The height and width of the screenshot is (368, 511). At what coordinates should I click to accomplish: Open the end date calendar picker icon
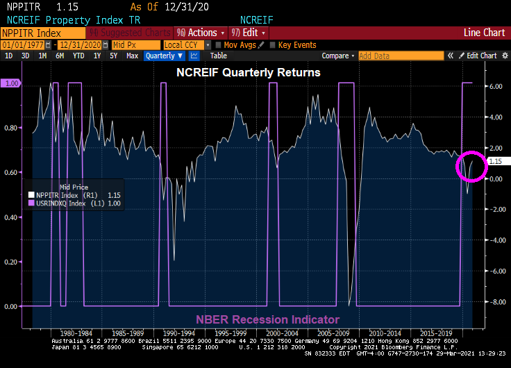coord(106,45)
